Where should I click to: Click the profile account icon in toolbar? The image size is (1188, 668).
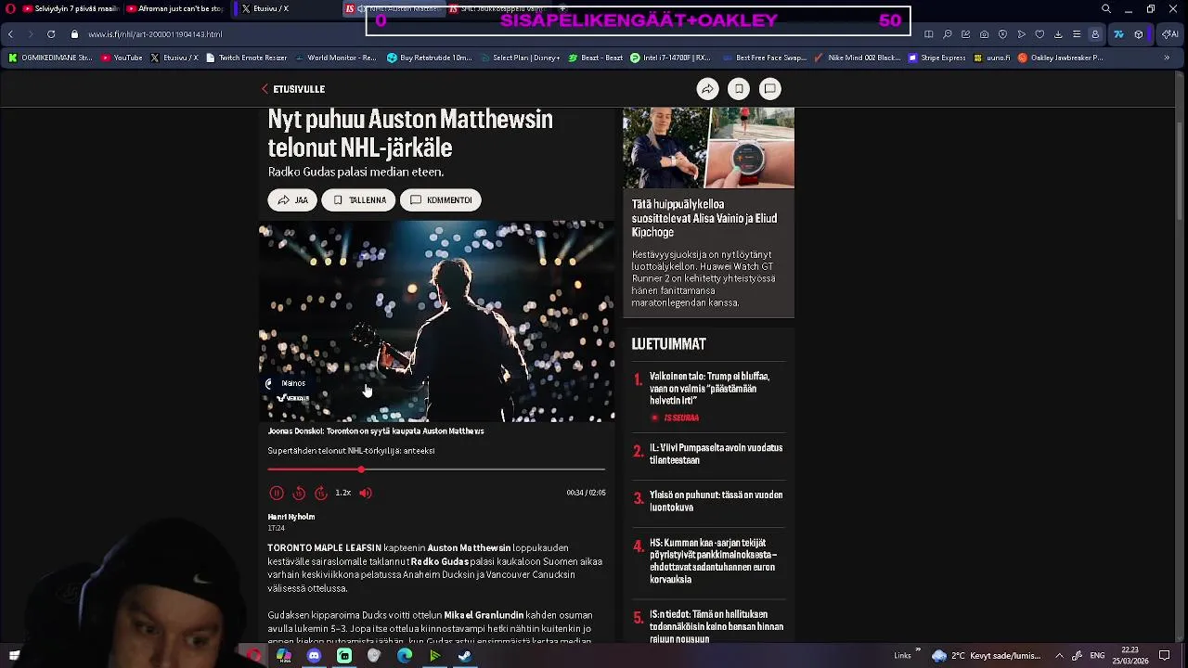pos(1095,34)
